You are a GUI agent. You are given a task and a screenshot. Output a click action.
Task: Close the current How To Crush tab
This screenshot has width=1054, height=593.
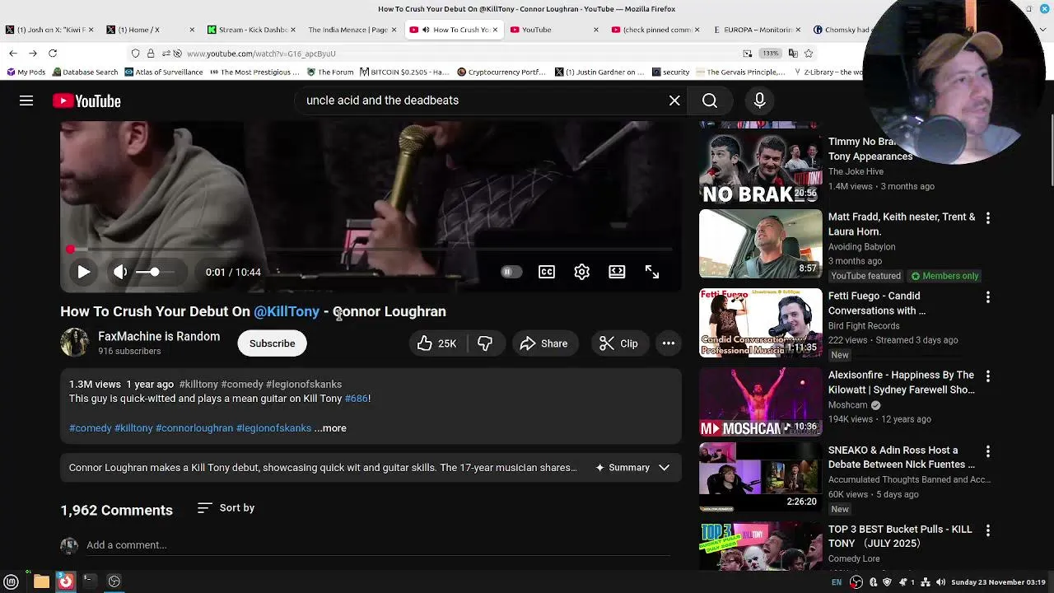tap(495, 30)
